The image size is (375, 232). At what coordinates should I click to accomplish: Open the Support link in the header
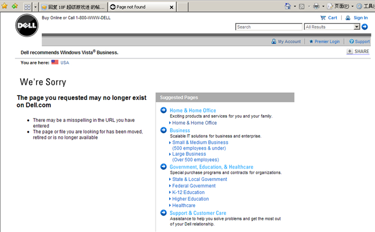(362, 42)
